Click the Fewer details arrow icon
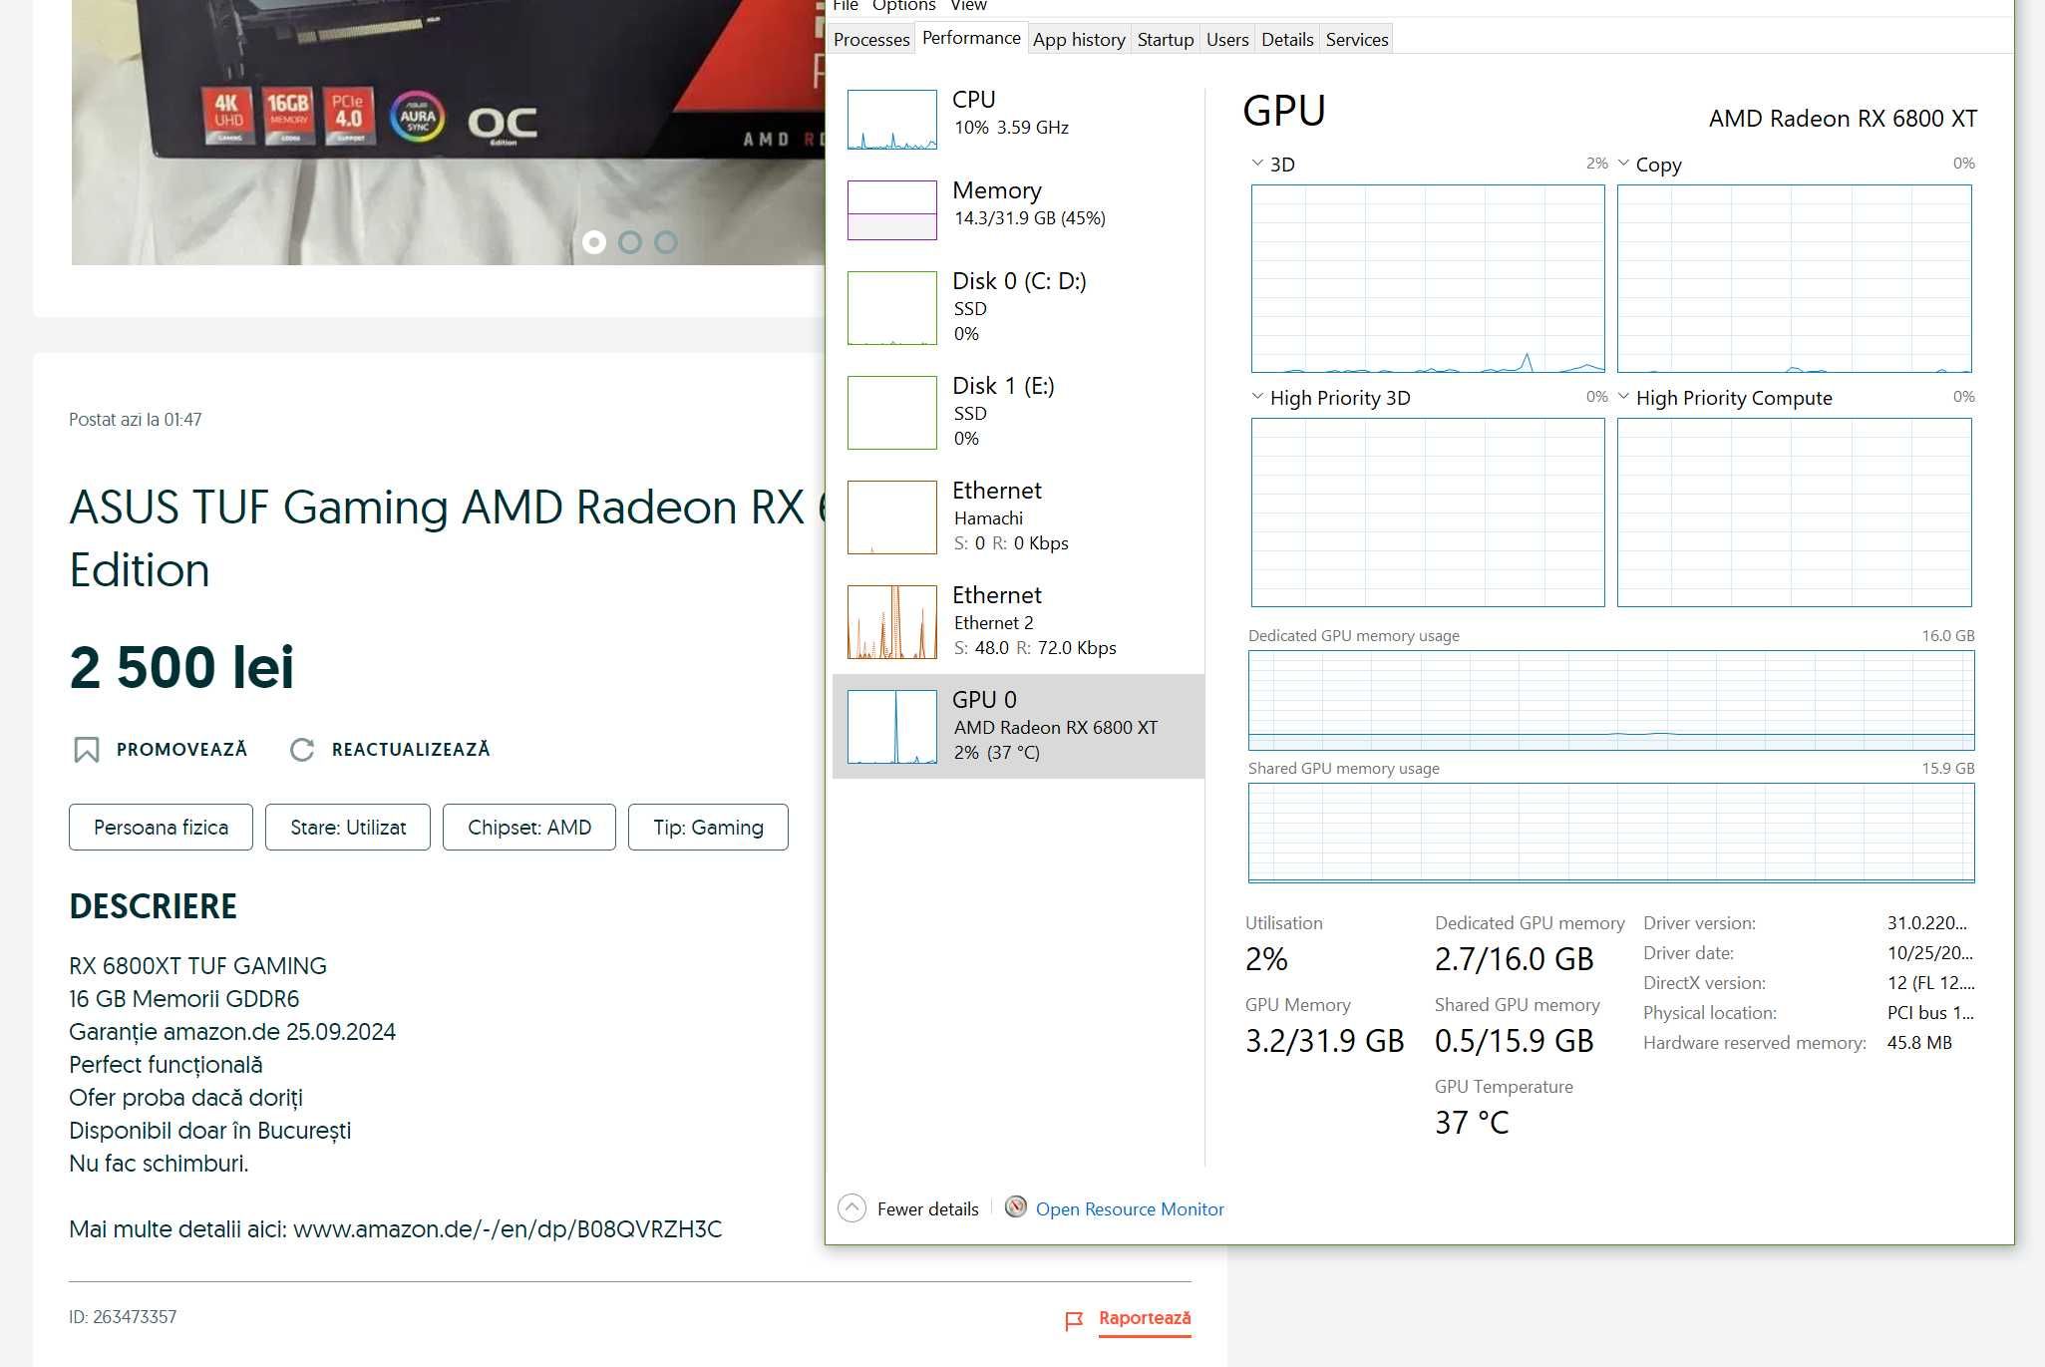 point(852,1208)
